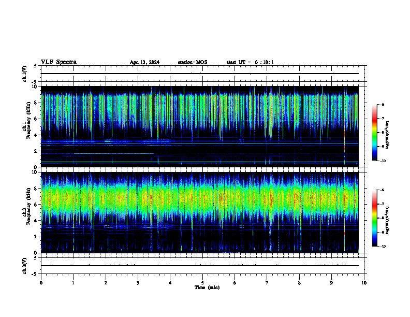Screen dimensions: 410x317
Task: Click the "2" kHz tick of ch.1 spectrogram
Action: pyautogui.click(x=36, y=151)
